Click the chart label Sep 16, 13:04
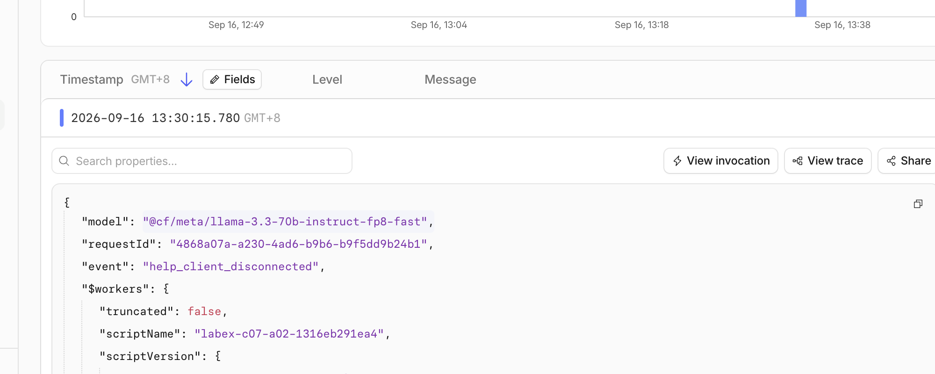935x374 pixels. click(439, 25)
